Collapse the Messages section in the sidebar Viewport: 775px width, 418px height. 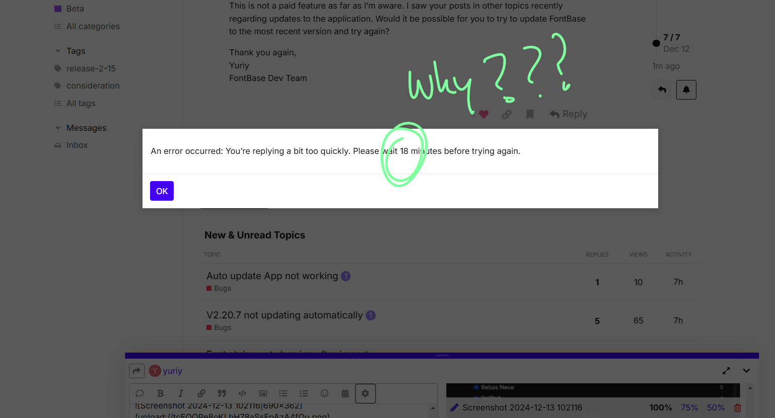click(58, 128)
